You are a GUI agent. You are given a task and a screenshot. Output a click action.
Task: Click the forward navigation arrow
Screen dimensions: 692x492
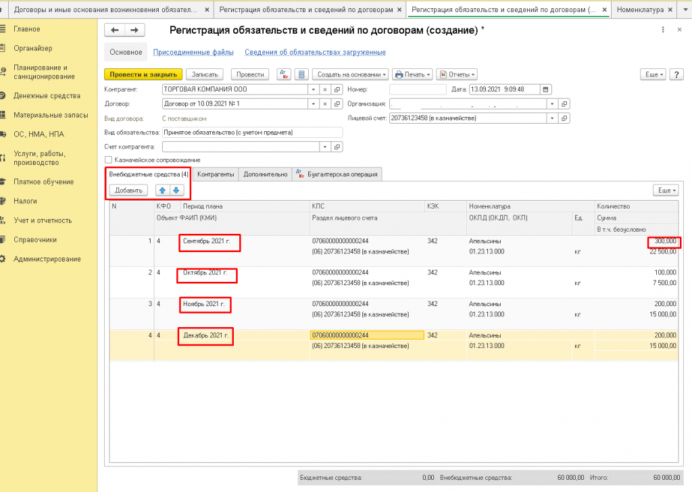coord(134,30)
